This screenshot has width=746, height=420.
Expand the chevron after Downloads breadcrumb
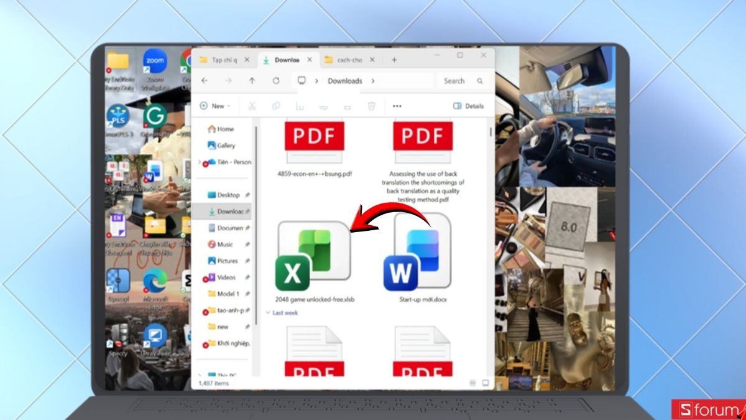tap(374, 81)
